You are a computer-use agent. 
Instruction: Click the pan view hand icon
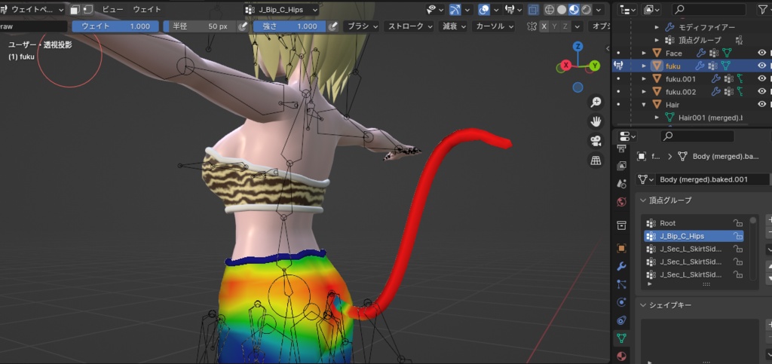[596, 121]
